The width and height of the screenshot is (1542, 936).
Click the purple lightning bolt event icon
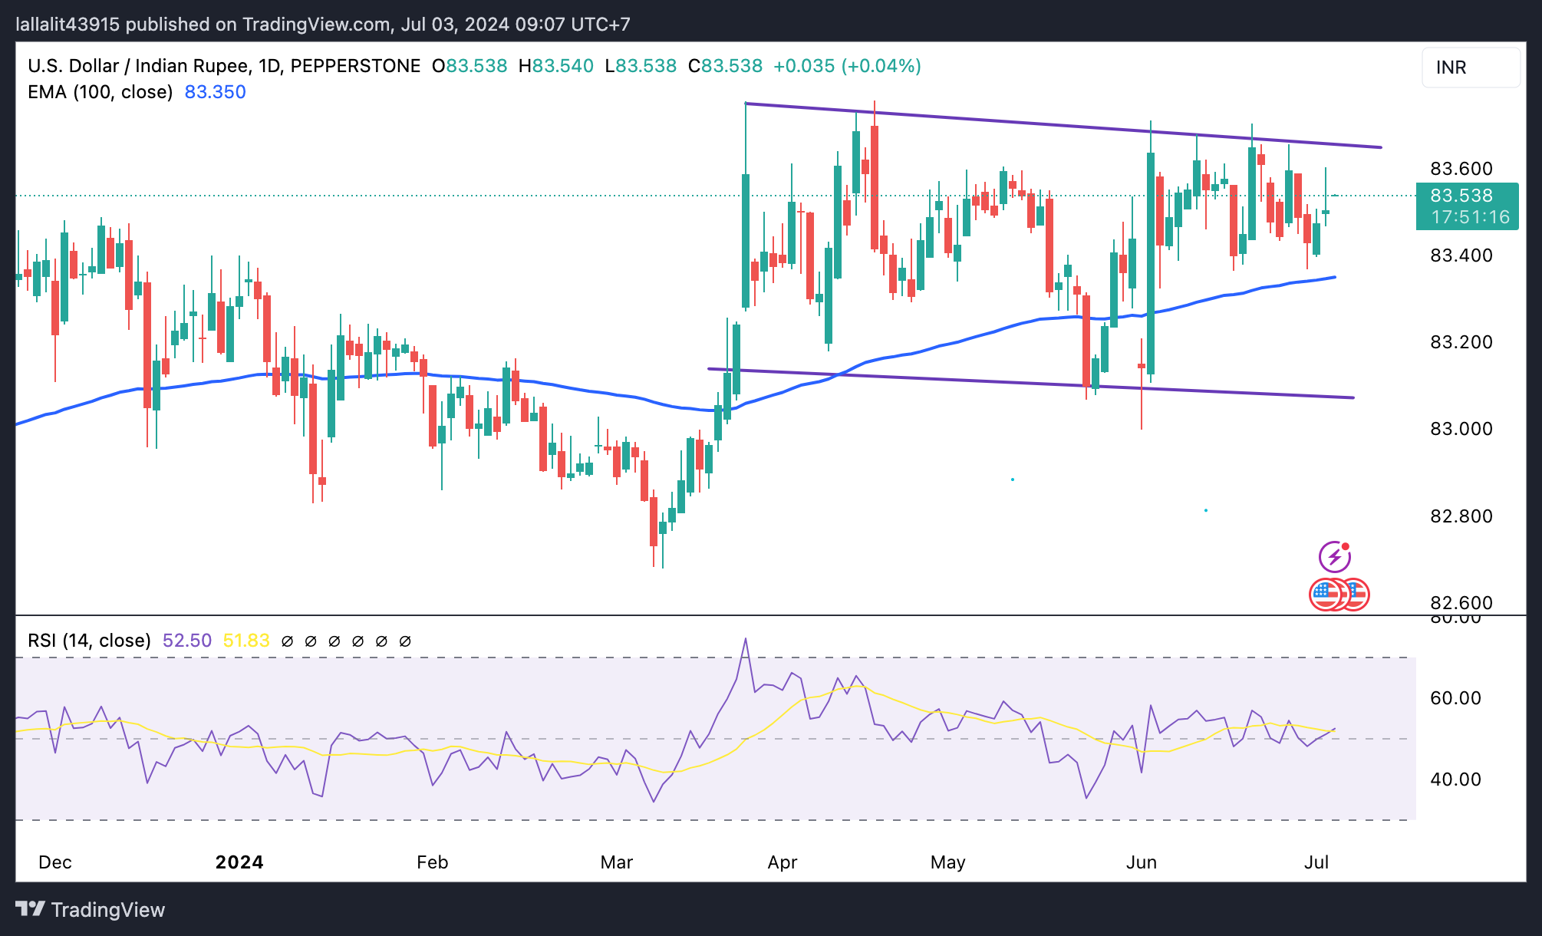1334,557
